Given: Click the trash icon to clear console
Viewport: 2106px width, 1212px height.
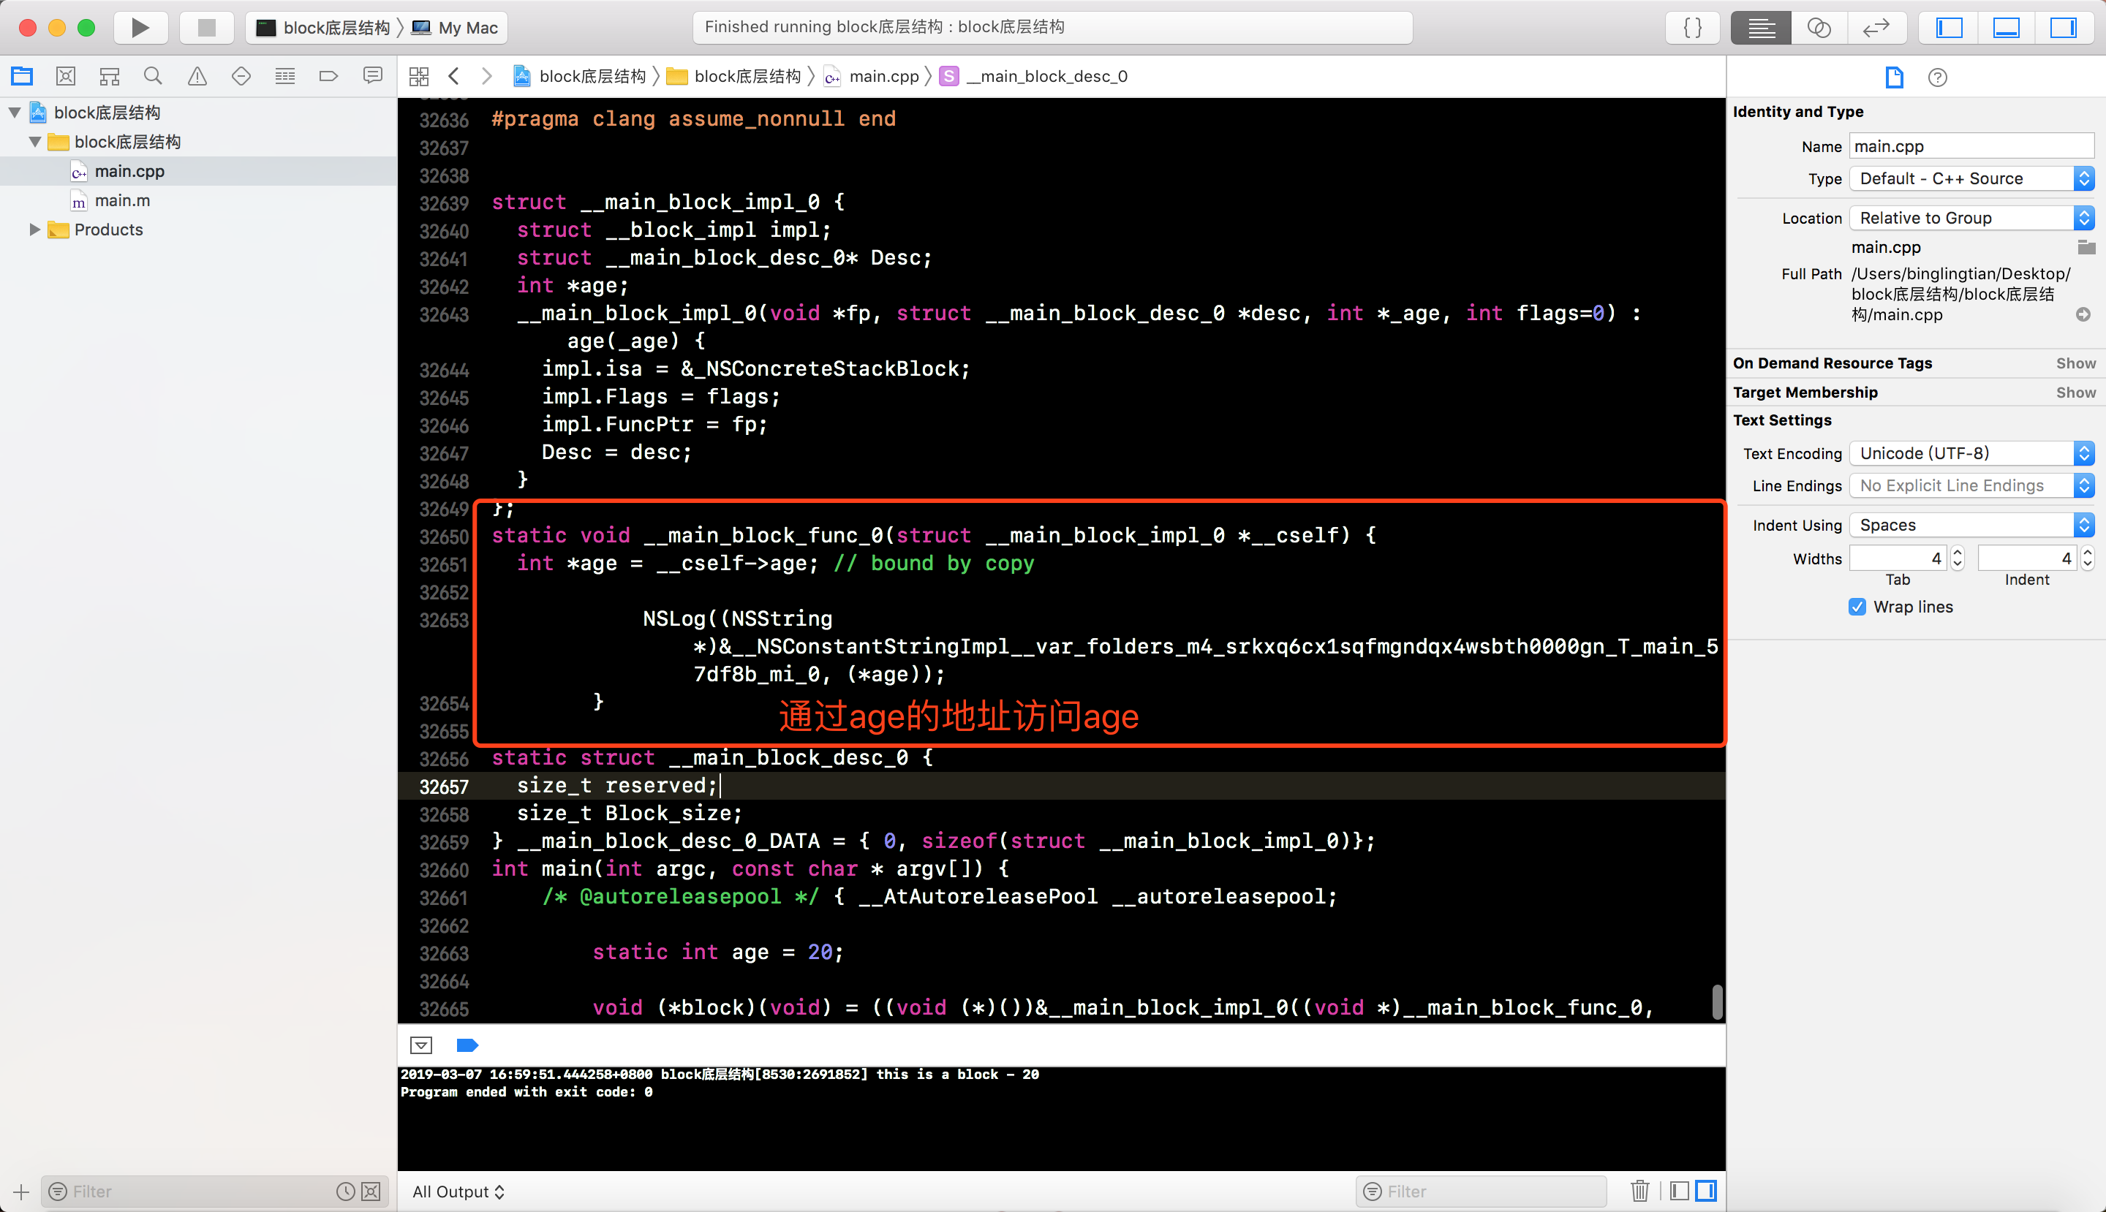Looking at the screenshot, I should (x=1639, y=1192).
